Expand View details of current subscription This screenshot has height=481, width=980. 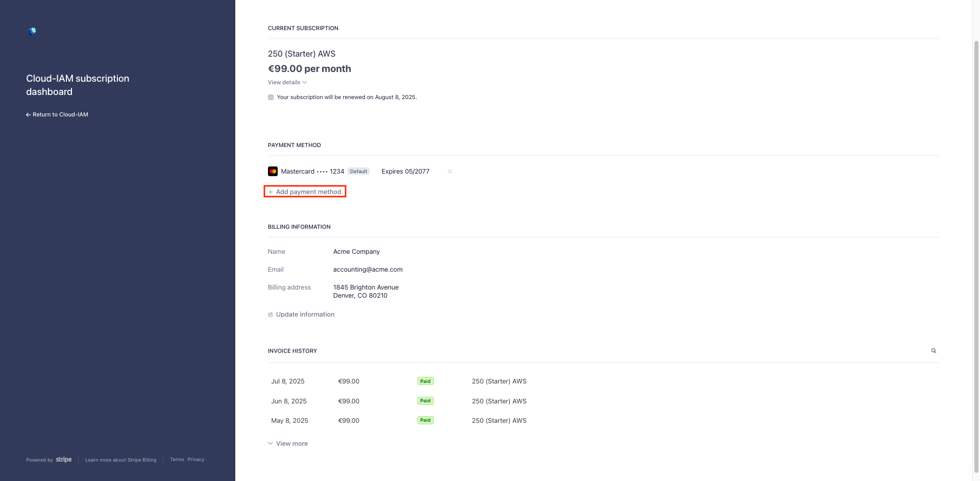[287, 82]
